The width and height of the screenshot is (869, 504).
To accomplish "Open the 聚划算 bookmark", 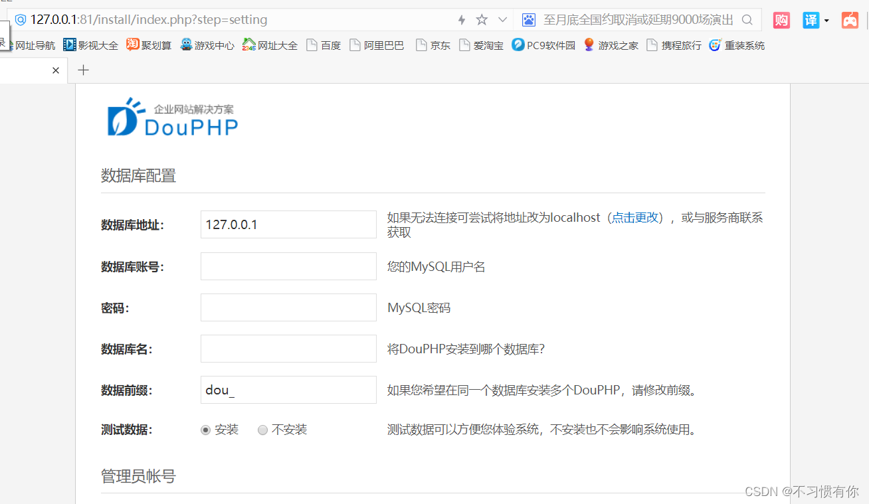I will [155, 44].
